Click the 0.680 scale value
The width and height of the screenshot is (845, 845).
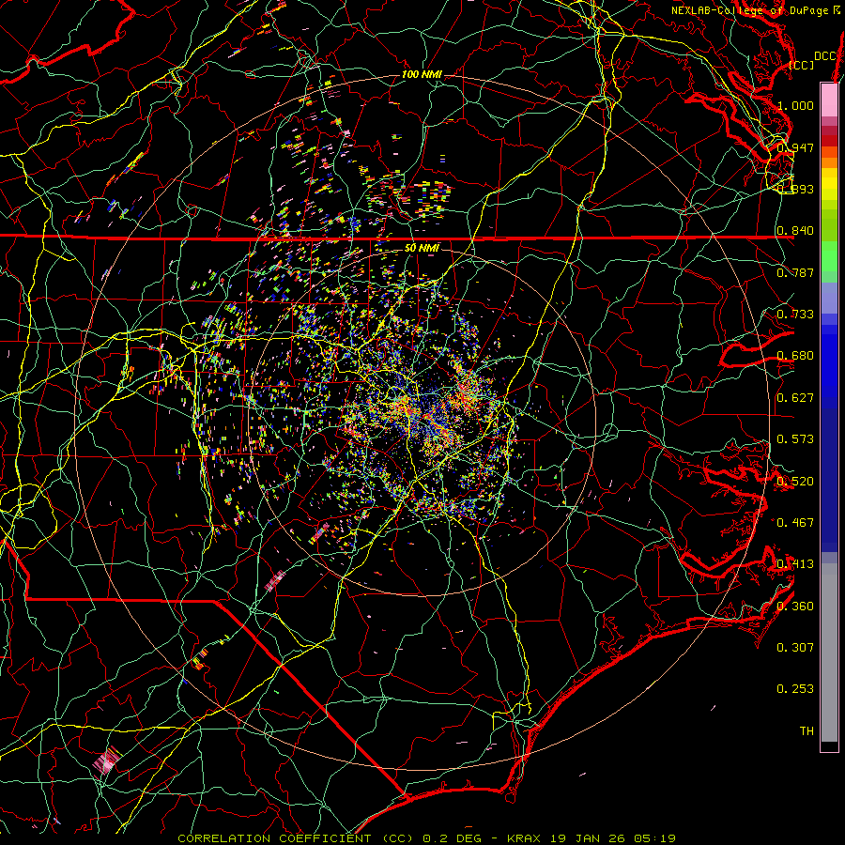click(x=795, y=356)
